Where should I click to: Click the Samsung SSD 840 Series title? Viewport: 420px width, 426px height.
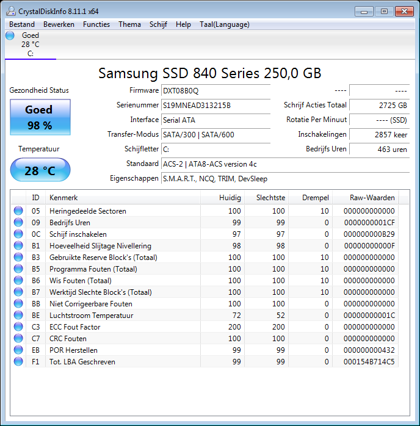210,73
